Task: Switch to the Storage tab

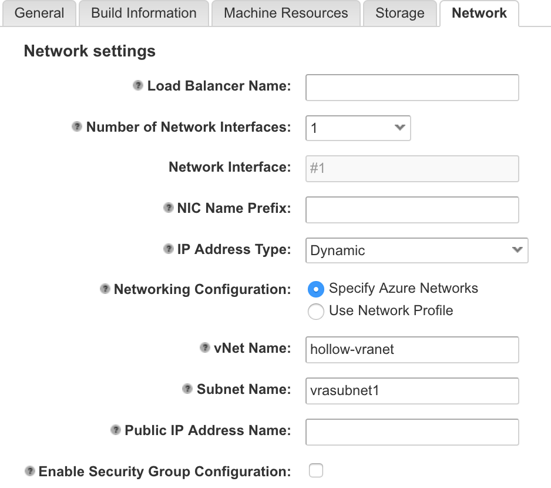Action: [399, 14]
